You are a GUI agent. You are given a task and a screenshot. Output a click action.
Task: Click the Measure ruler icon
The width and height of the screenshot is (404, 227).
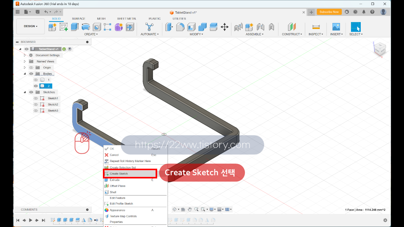click(x=316, y=27)
